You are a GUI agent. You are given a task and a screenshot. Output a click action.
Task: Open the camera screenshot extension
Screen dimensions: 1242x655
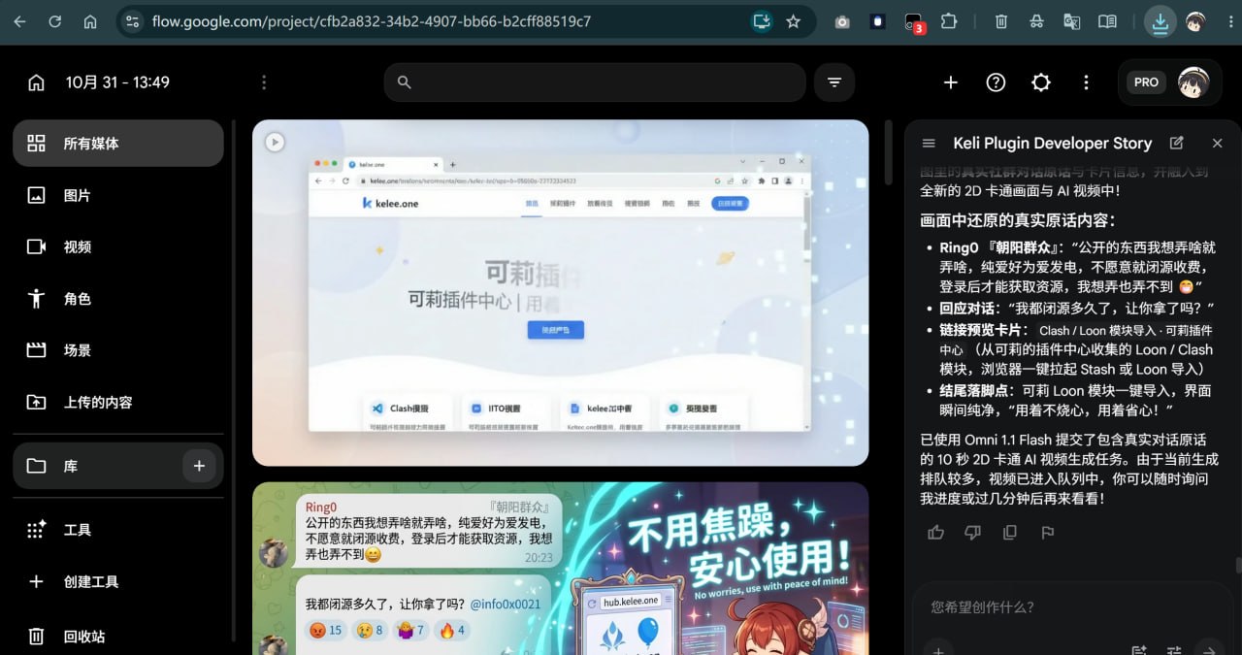[842, 21]
